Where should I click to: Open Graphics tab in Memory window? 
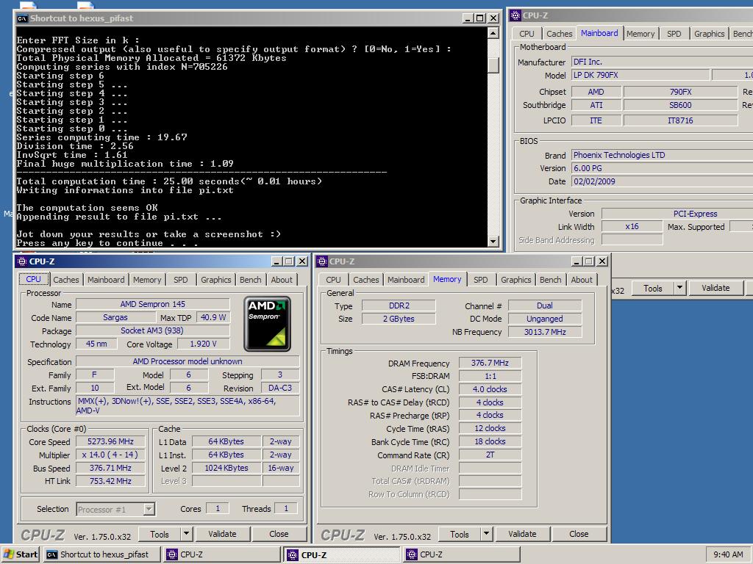(x=515, y=280)
